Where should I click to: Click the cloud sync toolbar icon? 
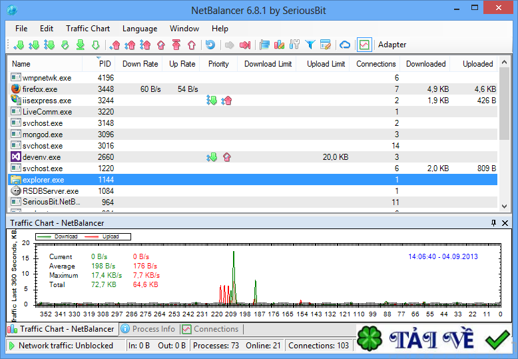click(x=345, y=45)
